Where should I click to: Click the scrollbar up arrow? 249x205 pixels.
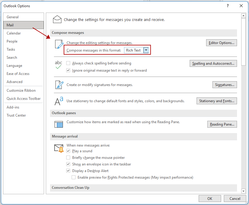(243, 16)
